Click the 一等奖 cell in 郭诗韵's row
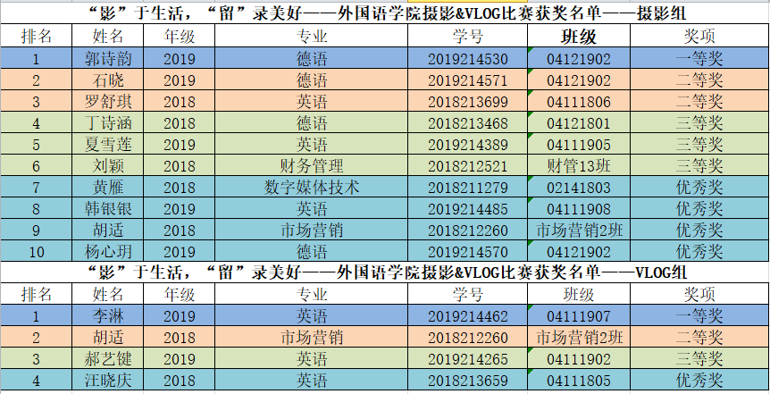770x394 pixels. pyautogui.click(x=698, y=58)
